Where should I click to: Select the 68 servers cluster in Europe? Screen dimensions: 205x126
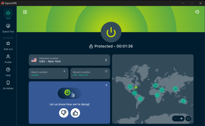click(155, 86)
